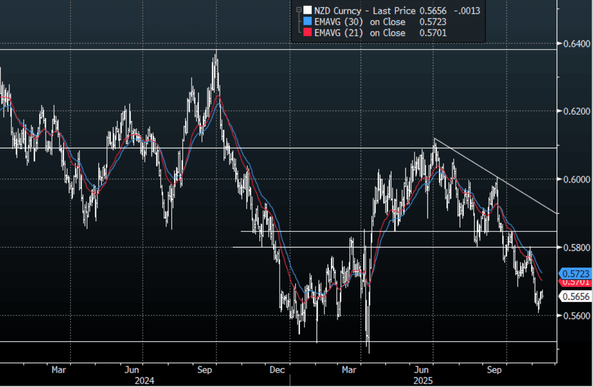593x387 pixels.
Task: Select the top horizontal line near 0.6400
Action: [x=110, y=50]
